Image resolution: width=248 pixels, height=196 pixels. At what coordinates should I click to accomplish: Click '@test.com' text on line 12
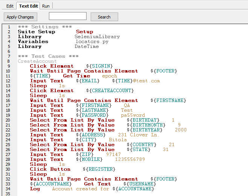tap(146, 81)
